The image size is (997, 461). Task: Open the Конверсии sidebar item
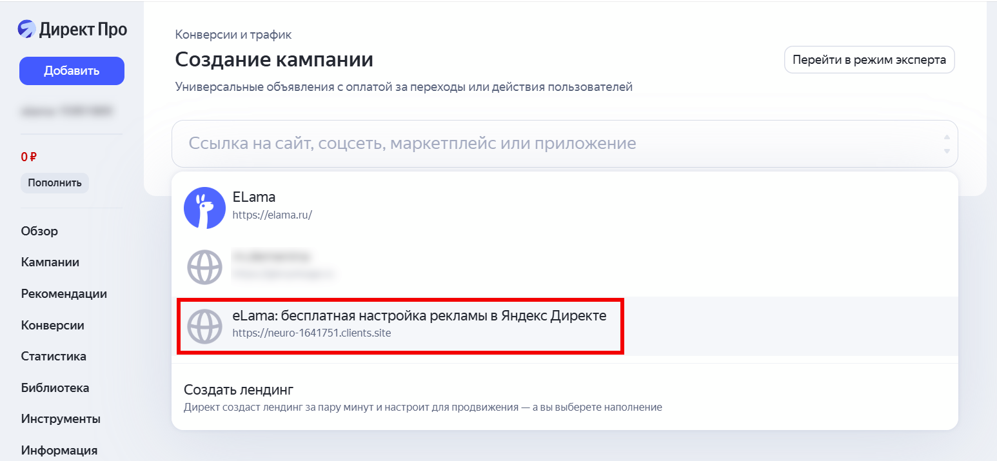[x=53, y=325]
